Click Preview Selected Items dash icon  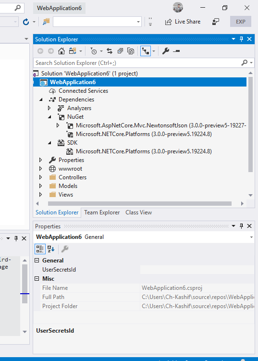pyautogui.click(x=176, y=51)
